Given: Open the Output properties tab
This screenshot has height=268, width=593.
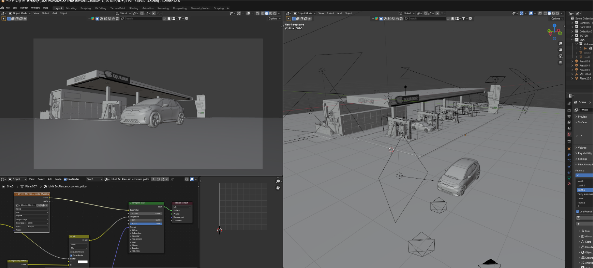Looking at the screenshot, I should (569, 117).
